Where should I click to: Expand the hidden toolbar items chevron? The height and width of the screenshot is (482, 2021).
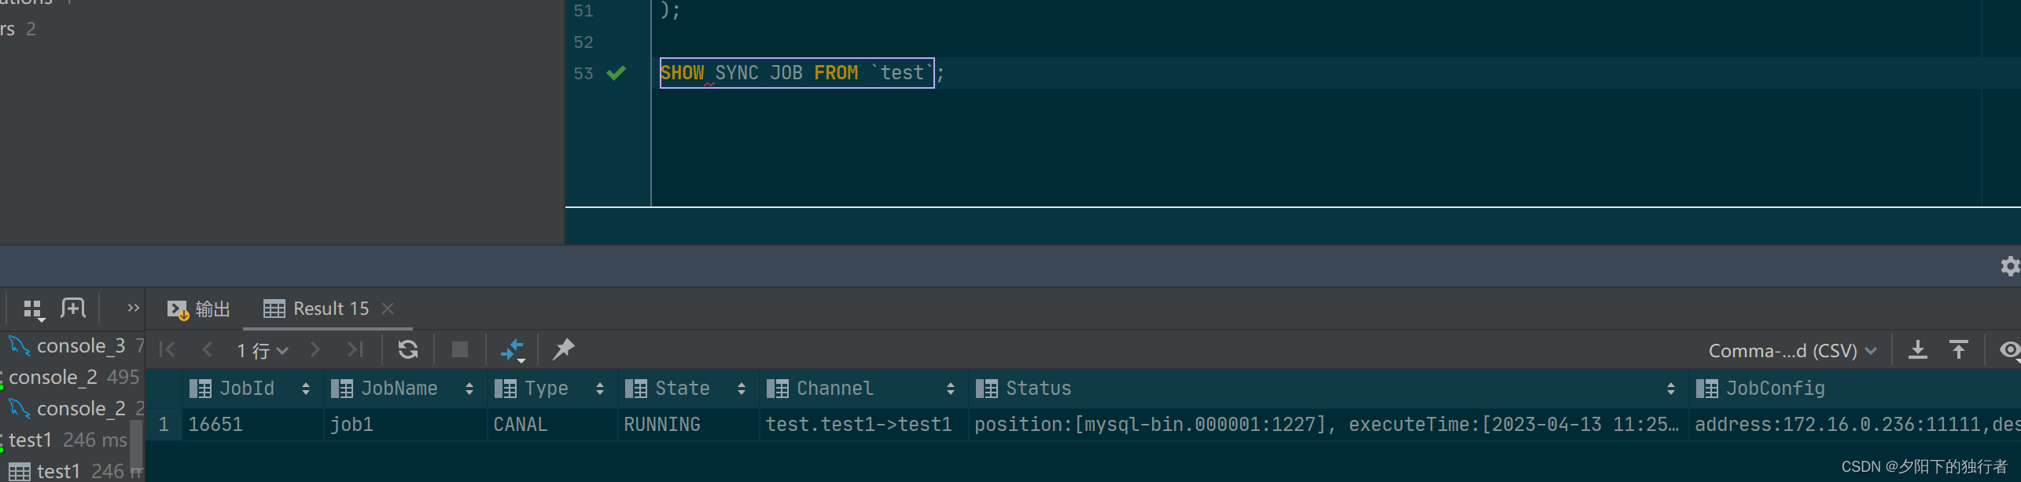coord(133,308)
